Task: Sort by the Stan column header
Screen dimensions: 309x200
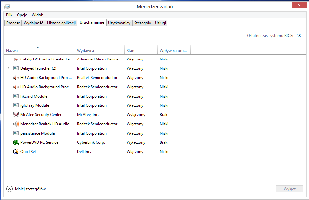Action: (x=141, y=50)
